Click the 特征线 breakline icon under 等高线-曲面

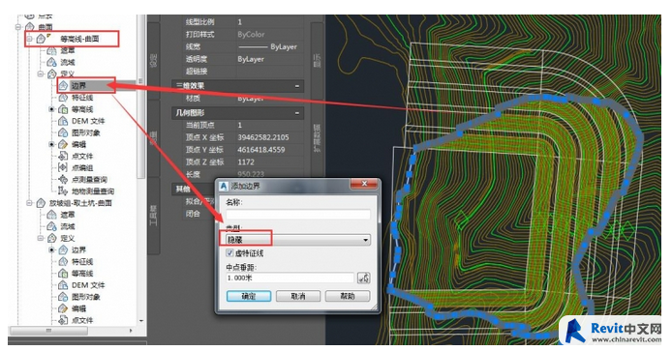pos(63,98)
